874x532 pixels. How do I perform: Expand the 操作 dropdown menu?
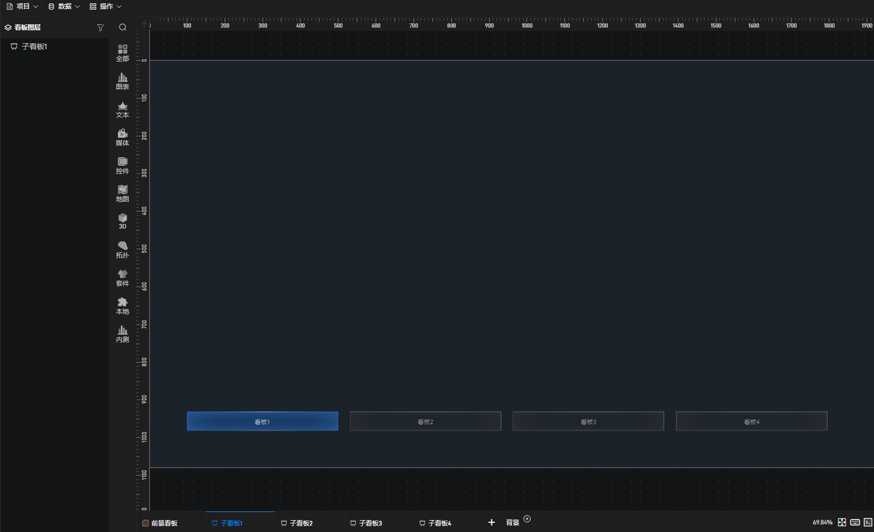[x=105, y=6]
